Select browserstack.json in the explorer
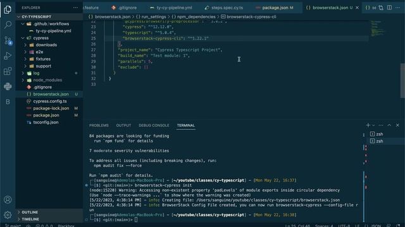Viewport: 405px width, 227px height. click(x=49, y=94)
